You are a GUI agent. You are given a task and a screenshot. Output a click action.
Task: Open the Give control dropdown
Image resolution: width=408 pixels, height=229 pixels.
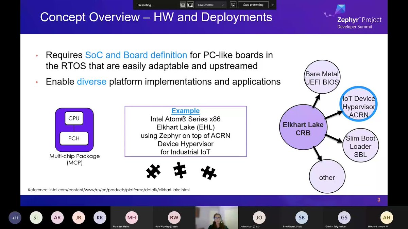click(211, 5)
